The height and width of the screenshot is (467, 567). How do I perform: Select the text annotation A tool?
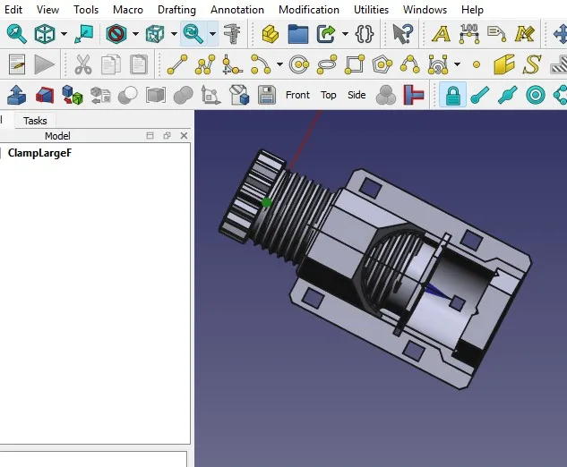coord(442,34)
